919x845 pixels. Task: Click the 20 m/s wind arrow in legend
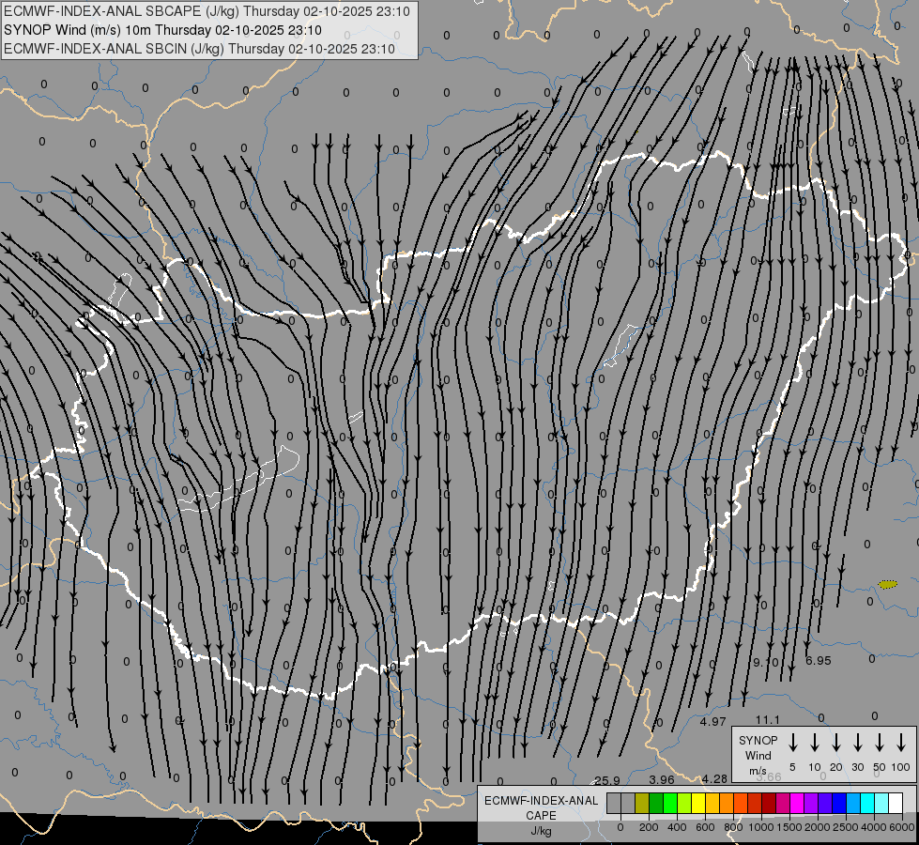click(x=835, y=743)
